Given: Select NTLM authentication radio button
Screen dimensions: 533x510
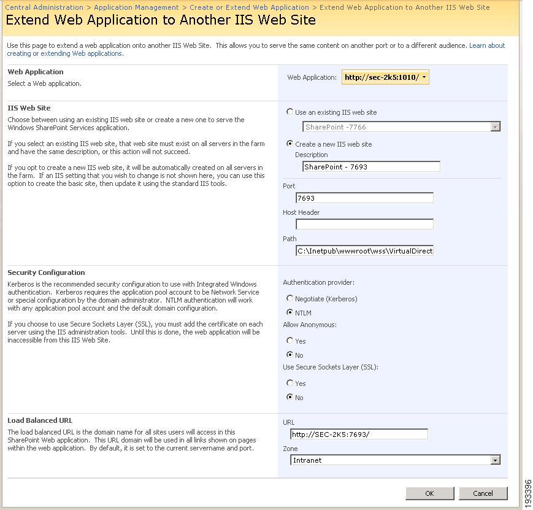Looking at the screenshot, I should [290, 312].
